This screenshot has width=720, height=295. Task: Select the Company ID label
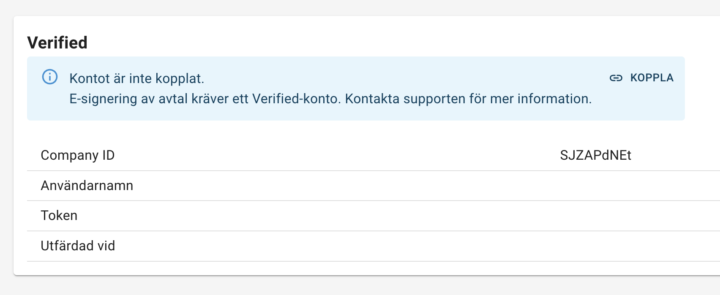click(77, 155)
